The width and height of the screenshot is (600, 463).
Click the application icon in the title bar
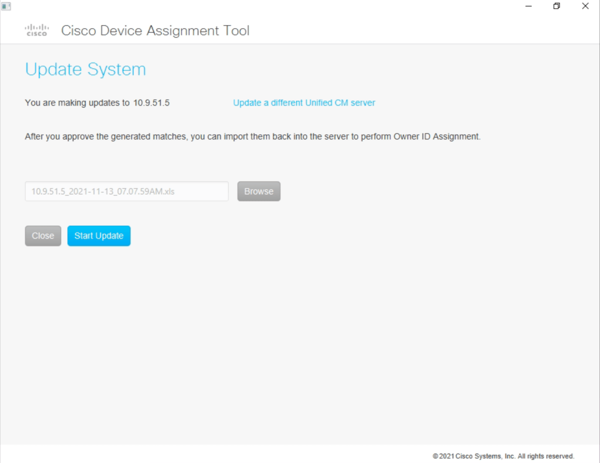click(6, 6)
